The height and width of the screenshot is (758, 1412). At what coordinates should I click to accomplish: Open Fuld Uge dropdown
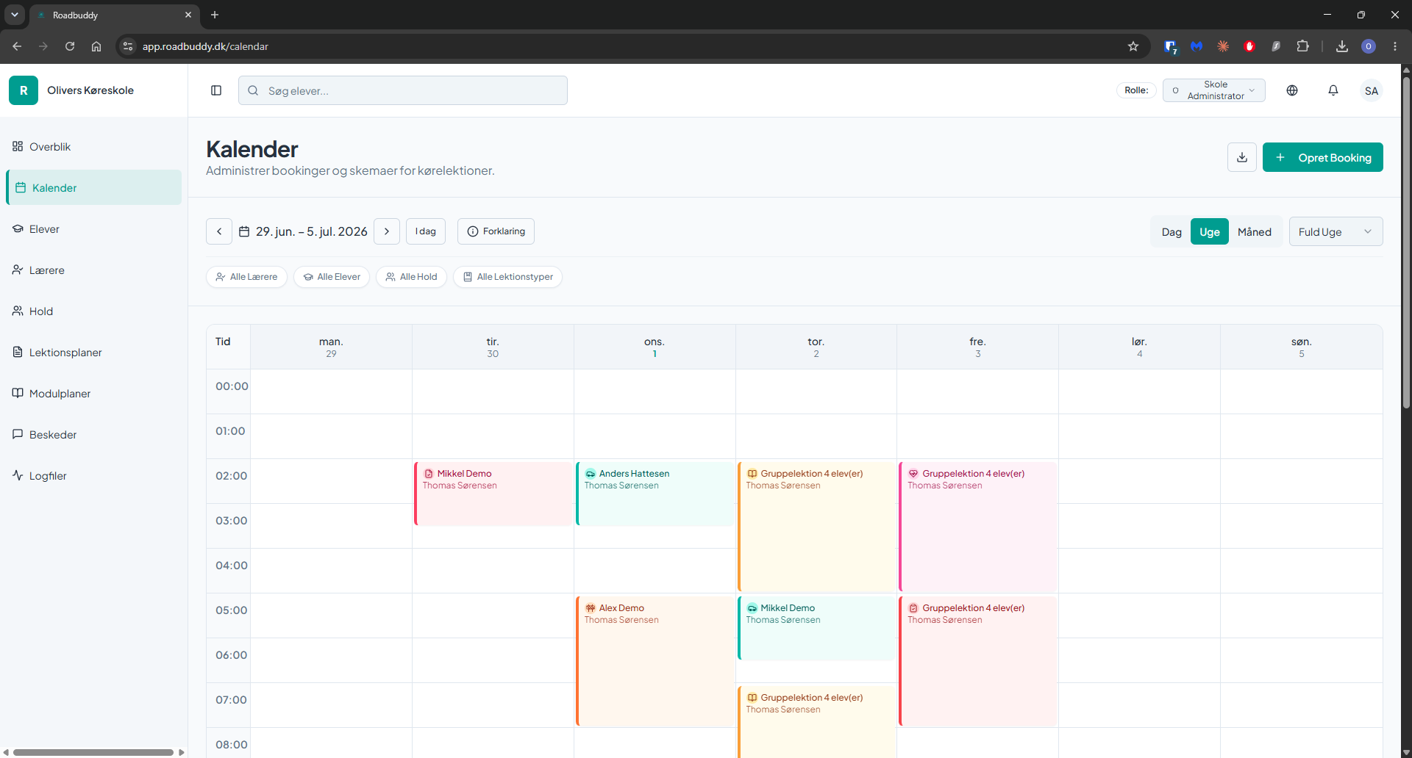1336,231
